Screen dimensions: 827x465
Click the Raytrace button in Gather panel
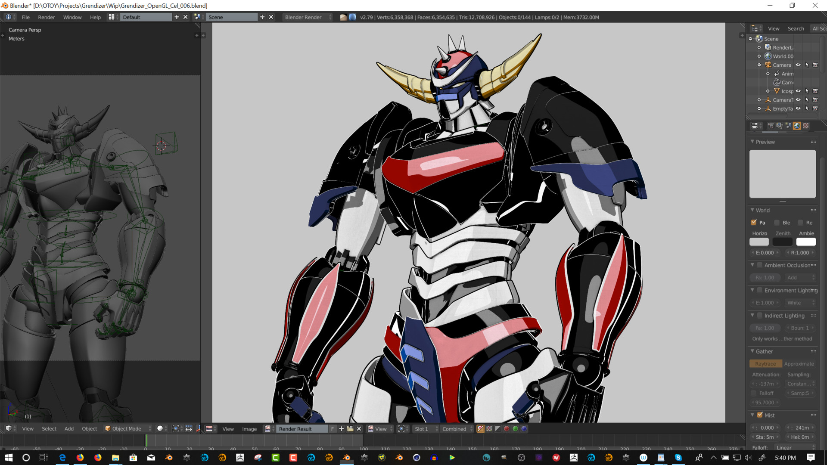point(766,363)
